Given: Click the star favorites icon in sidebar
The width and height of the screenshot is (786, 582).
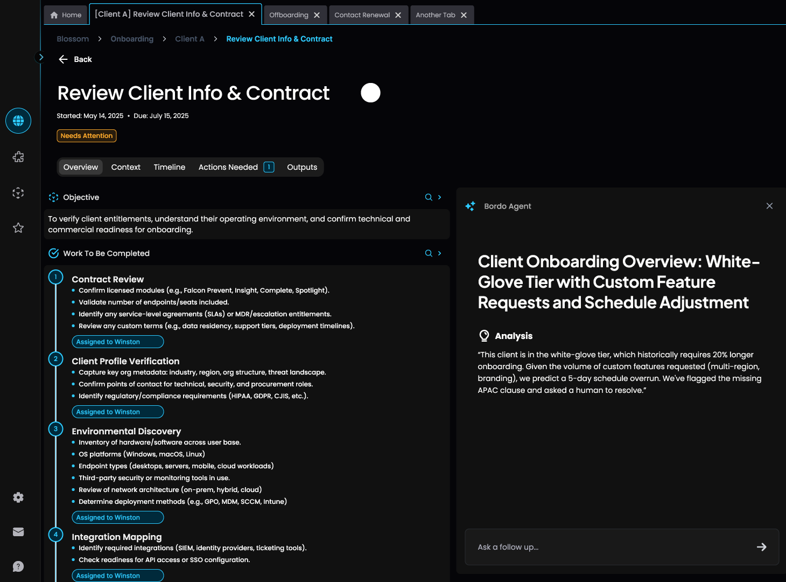Looking at the screenshot, I should 18,227.
